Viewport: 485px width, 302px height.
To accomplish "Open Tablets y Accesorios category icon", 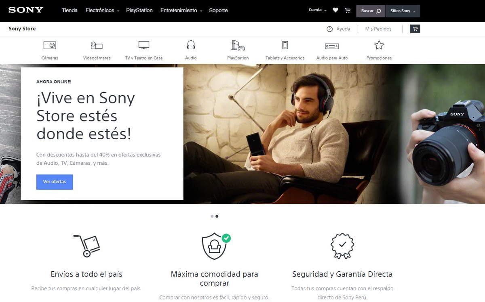I will point(285,45).
